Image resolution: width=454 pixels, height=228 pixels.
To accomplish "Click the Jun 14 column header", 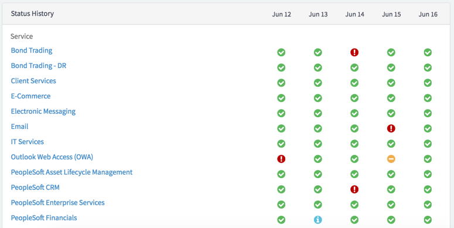I will click(x=354, y=14).
